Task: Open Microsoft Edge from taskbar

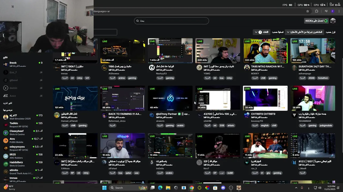Action: [160, 188]
